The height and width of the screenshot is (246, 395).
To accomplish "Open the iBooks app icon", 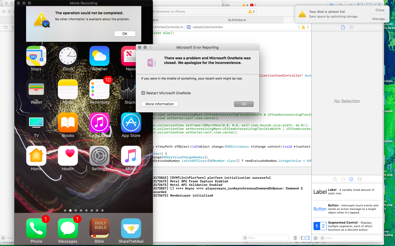I will pos(68,123).
